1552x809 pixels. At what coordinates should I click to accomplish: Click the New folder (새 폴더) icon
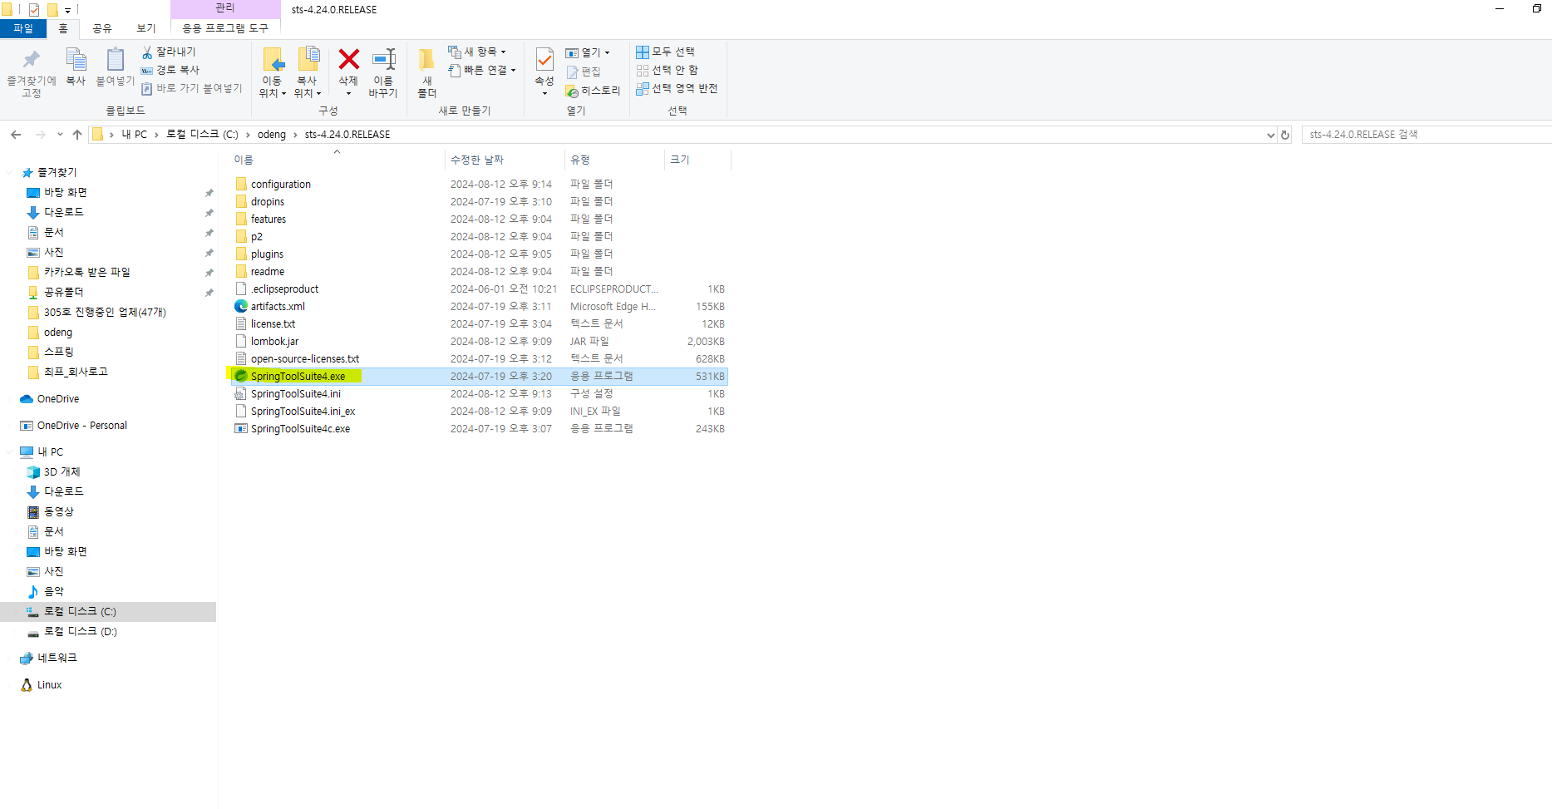(x=426, y=59)
